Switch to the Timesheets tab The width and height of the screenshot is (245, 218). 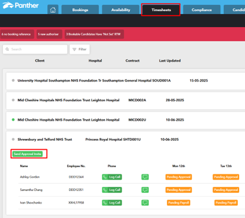[161, 10]
